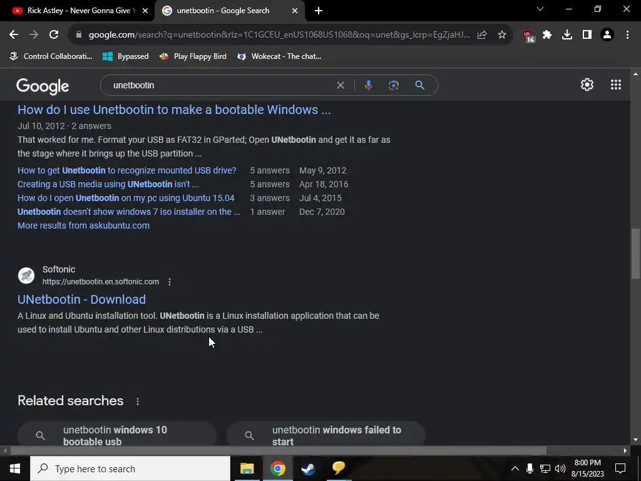Click the vertical page scrollbar thumb
Screen dimensions: 641x481
tap(635, 254)
